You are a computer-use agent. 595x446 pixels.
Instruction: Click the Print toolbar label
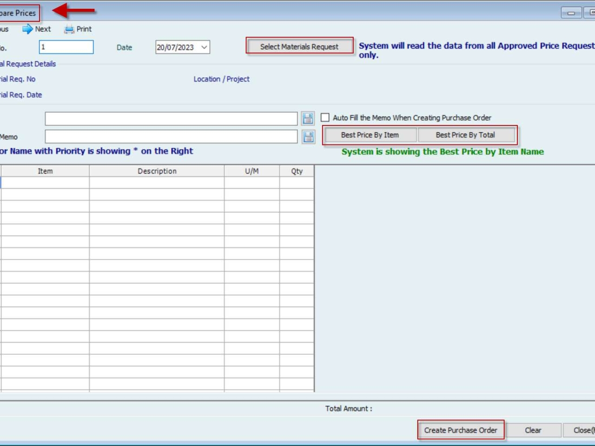coord(84,29)
